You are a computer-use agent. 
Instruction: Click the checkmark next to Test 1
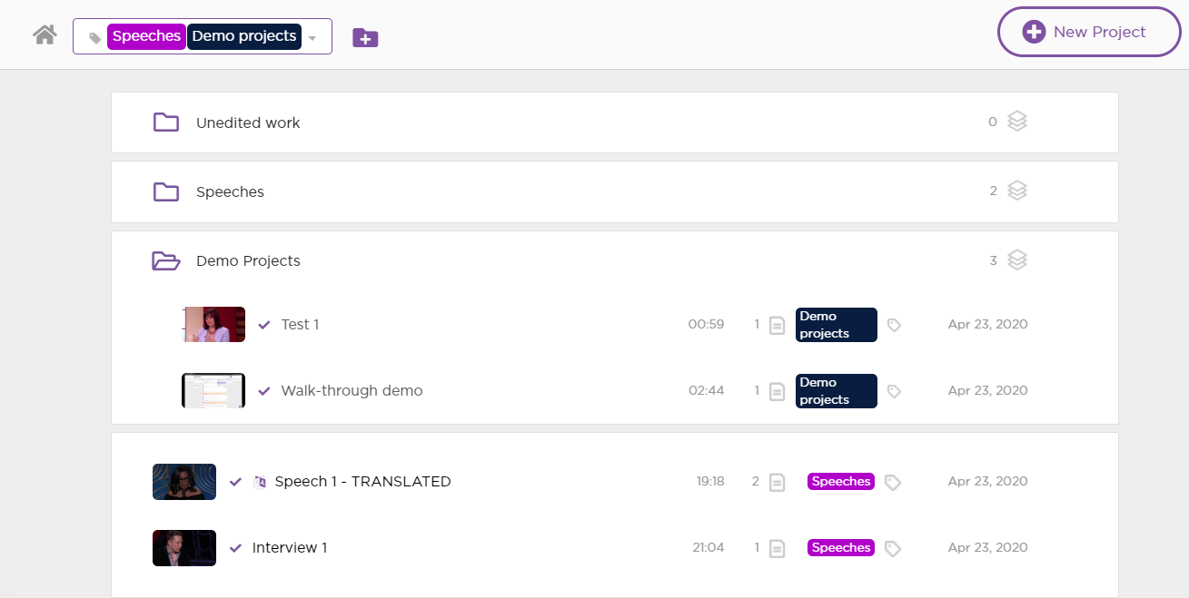click(264, 324)
